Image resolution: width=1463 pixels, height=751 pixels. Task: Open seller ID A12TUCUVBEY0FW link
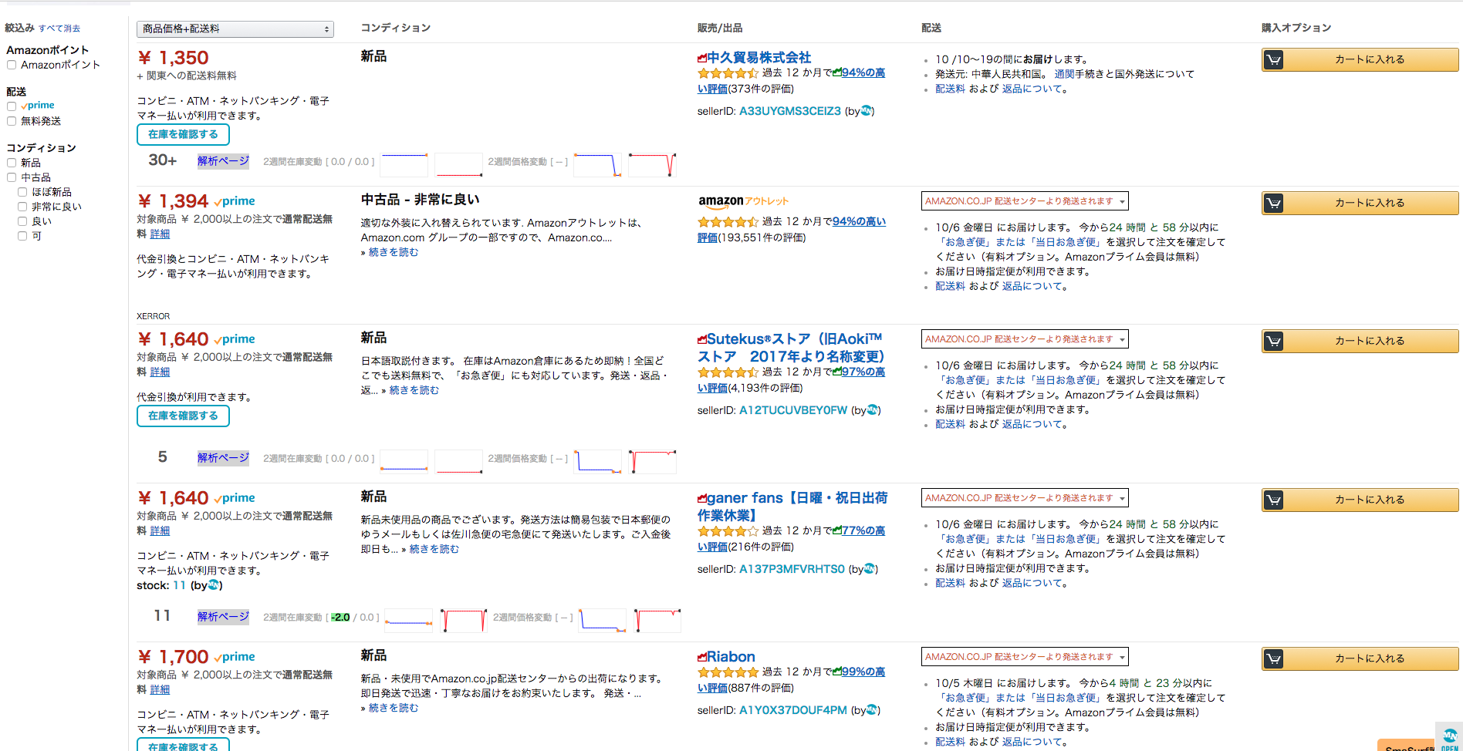[x=793, y=410]
